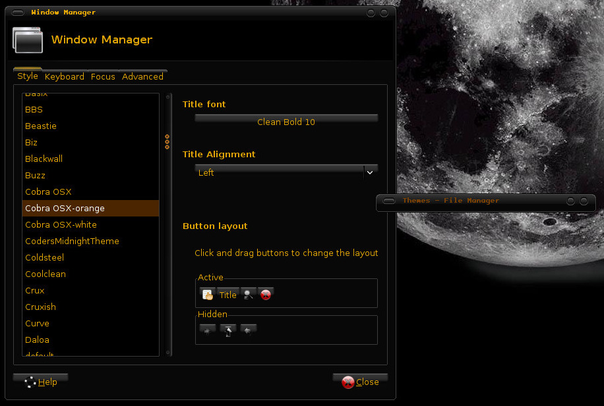Screen dimensions: 604x406
Task: Select the Curve theme
Action: click(x=90, y=323)
